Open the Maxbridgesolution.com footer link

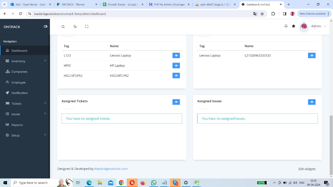[x=111, y=169]
